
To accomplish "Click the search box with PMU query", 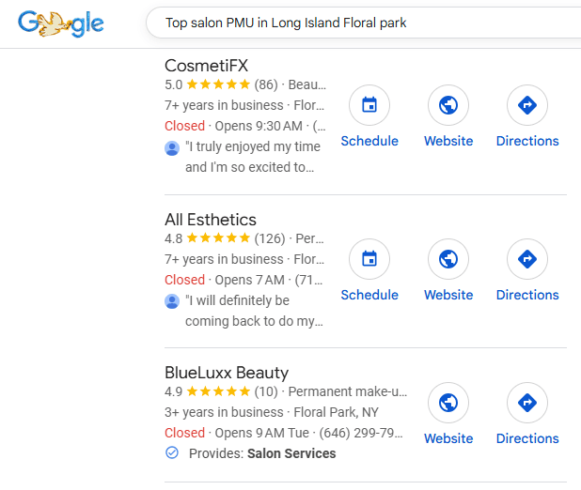I will click(357, 23).
